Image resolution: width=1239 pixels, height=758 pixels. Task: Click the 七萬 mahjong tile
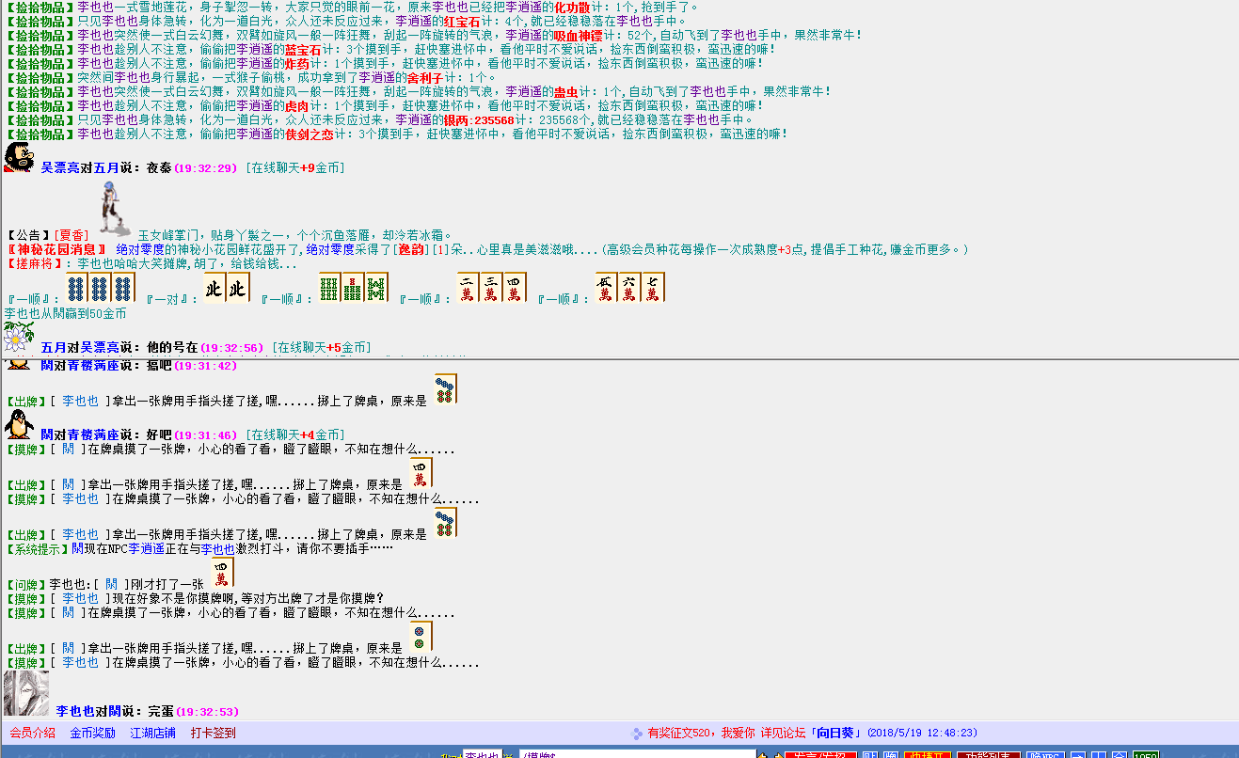(653, 287)
